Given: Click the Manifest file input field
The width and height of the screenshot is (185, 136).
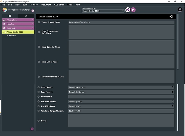Looking at the screenshot, I should coord(121,97).
